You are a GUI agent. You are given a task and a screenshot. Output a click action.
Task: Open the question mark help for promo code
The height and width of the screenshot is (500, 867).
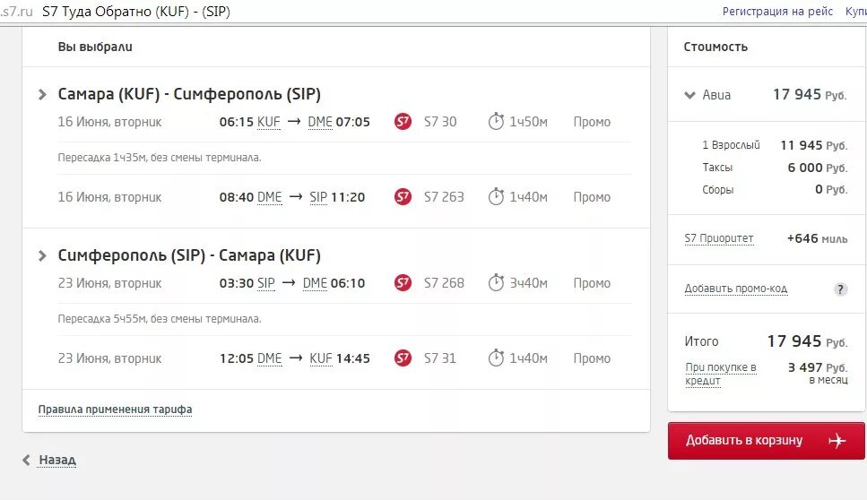coord(840,289)
